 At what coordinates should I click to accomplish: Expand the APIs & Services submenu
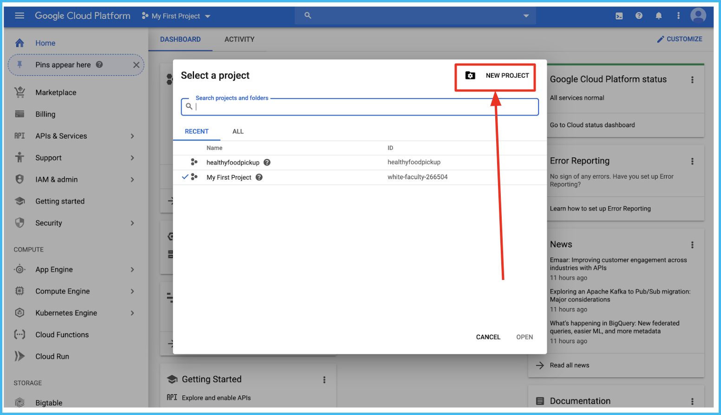pos(132,136)
